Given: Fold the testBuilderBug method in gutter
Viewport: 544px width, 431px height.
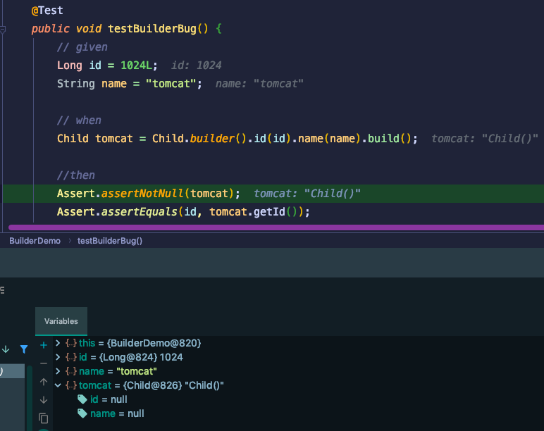Looking at the screenshot, I should pyautogui.click(x=4, y=30).
